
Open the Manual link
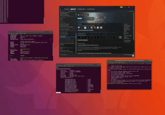pos(125,31)
